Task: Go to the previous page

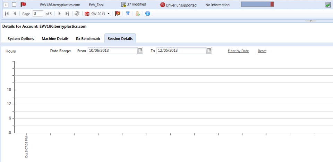Action: (15, 13)
